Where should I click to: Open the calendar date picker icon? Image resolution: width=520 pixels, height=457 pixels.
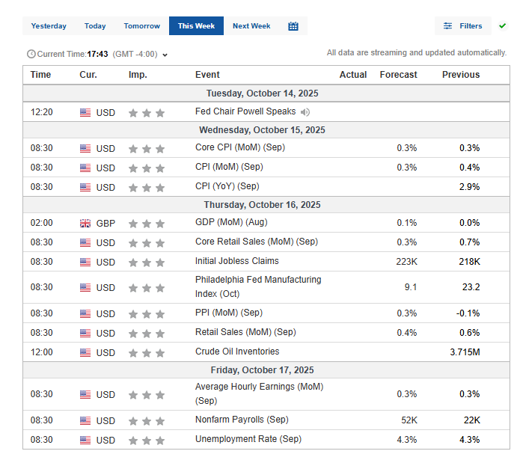click(293, 26)
